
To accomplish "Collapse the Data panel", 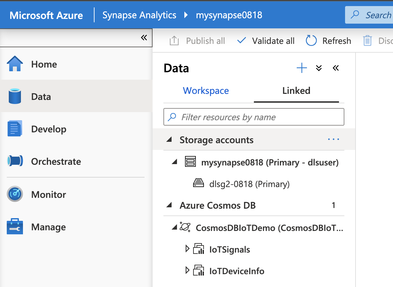I will click(x=335, y=68).
